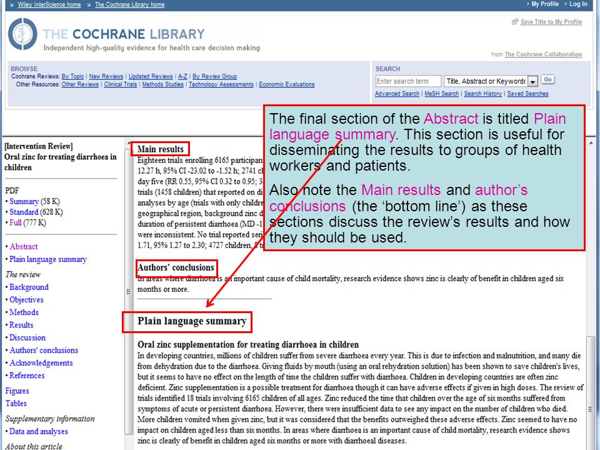
Task: Open Data and analyses link
Action: point(38,431)
